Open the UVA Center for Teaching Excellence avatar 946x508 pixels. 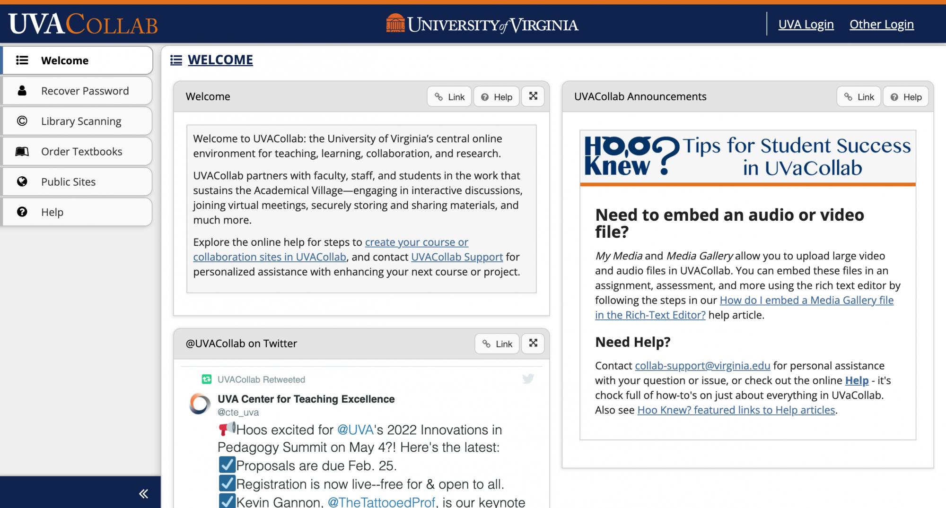200,404
